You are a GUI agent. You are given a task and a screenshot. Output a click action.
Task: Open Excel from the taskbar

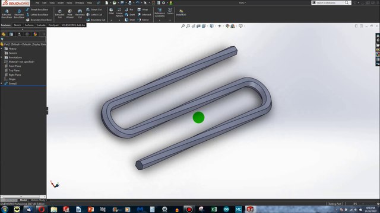click(x=214, y=209)
